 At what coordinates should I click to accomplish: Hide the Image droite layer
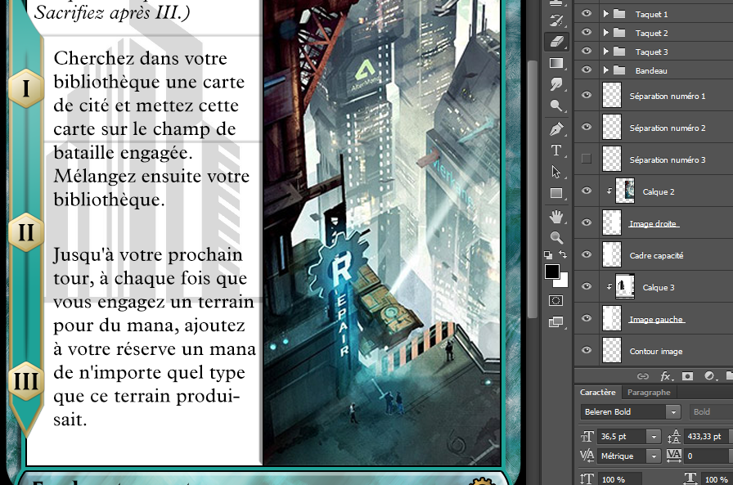tap(587, 222)
